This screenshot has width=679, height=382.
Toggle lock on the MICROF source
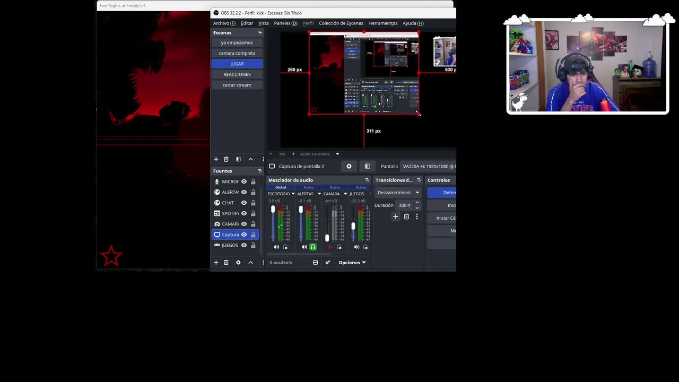(253, 181)
